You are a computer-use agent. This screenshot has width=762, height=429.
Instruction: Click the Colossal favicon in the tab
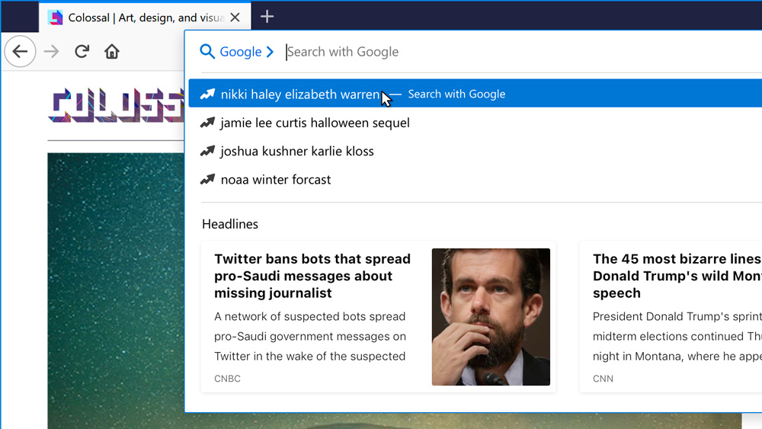pyautogui.click(x=56, y=18)
